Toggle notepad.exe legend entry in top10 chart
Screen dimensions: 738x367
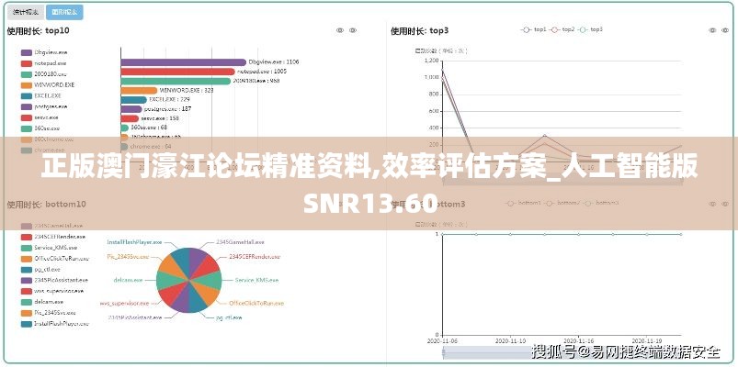44,63
